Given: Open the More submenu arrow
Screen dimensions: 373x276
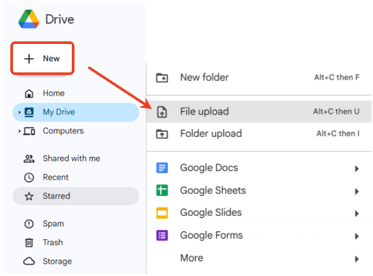Looking at the screenshot, I should pos(357,259).
